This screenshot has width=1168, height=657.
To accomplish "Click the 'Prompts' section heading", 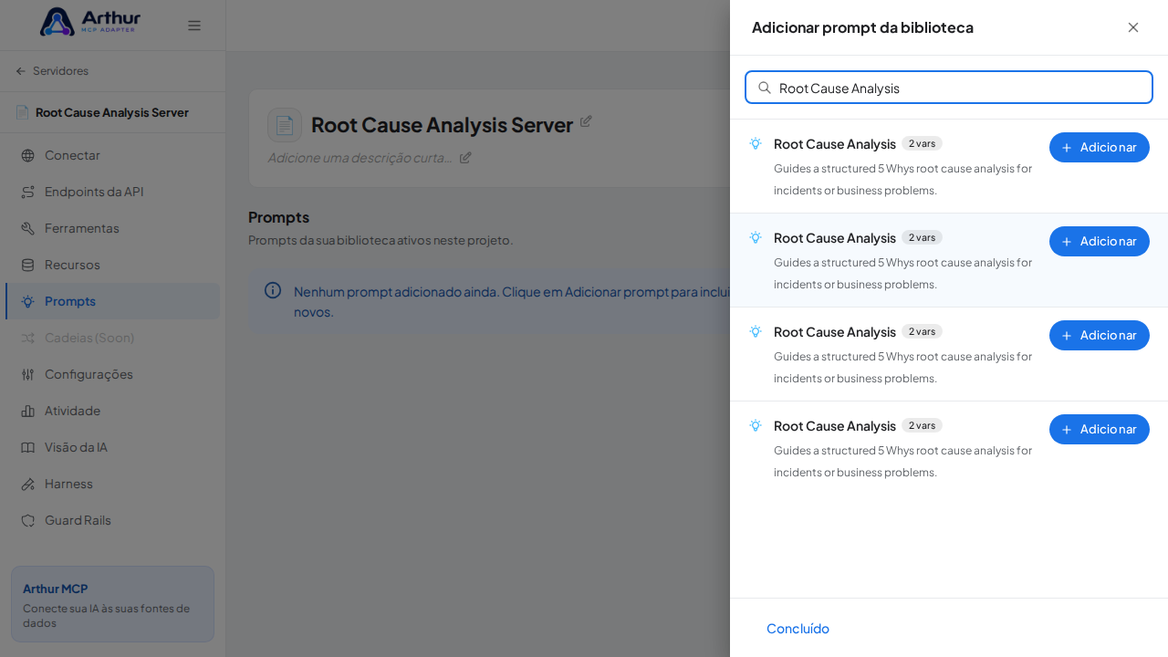I will 278,217.
